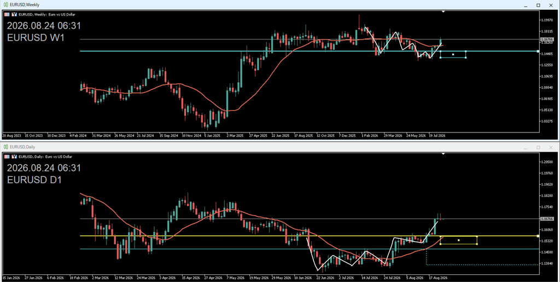Click the chart shift triangle in Daily chart

(x=443, y=154)
